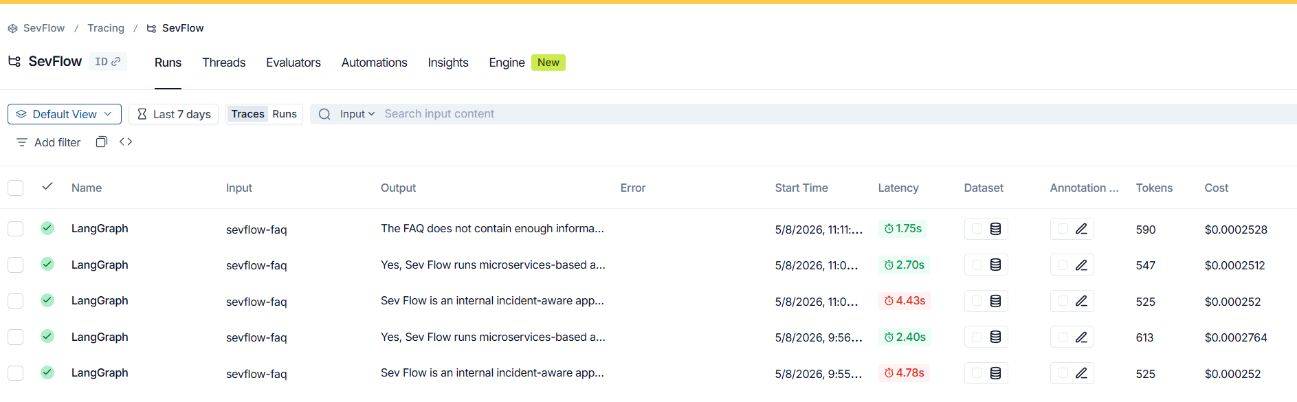Open the code view angle-brackets icon
This screenshot has height=402, width=1297.
[x=126, y=142]
